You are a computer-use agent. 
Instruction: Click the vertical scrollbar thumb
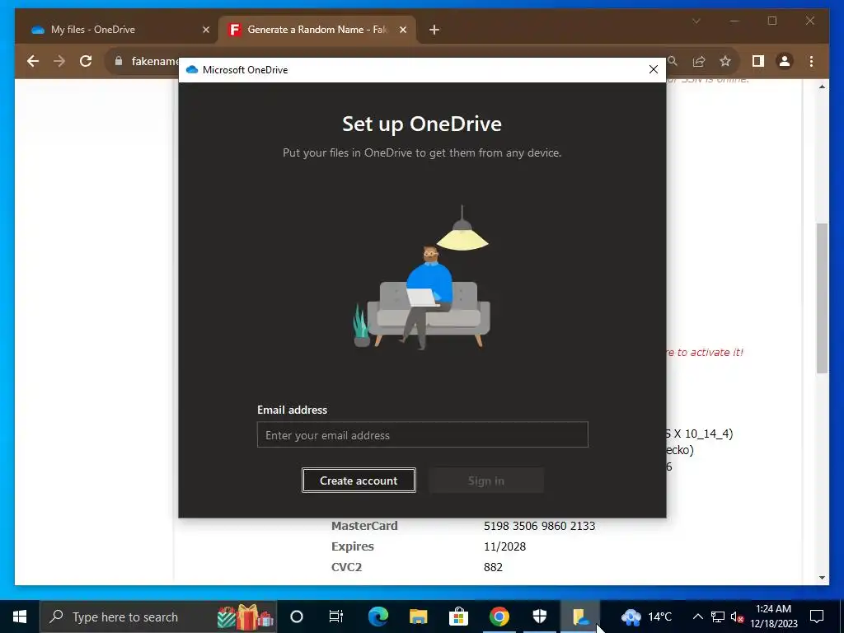[822, 298]
